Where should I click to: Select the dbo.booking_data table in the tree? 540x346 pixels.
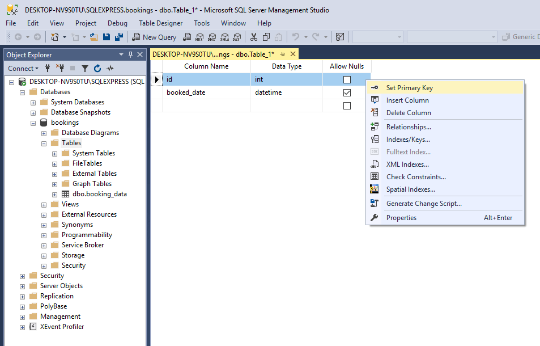pyautogui.click(x=100, y=194)
